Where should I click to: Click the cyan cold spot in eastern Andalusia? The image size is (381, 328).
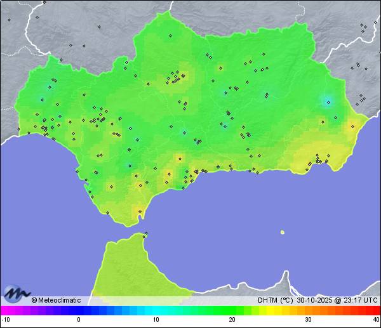(x=328, y=102)
